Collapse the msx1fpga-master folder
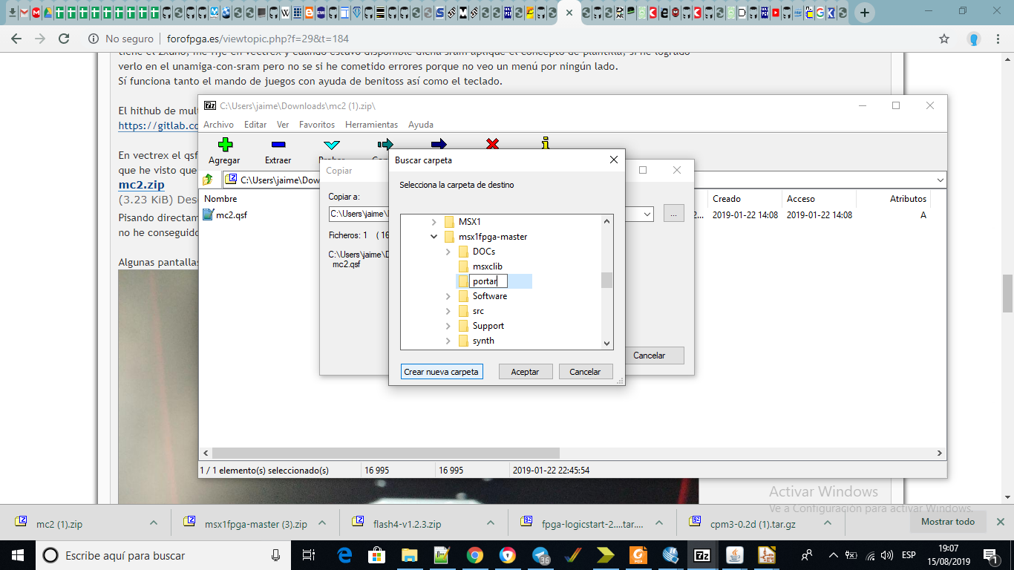This screenshot has width=1014, height=570. (x=434, y=237)
